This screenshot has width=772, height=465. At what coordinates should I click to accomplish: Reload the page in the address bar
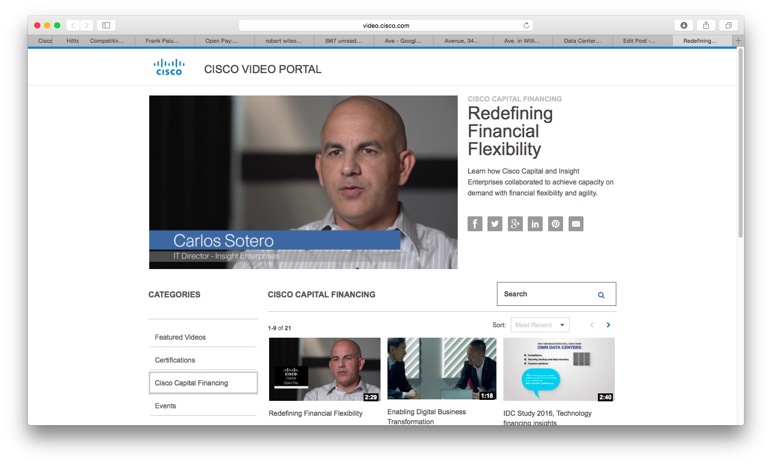click(x=526, y=25)
